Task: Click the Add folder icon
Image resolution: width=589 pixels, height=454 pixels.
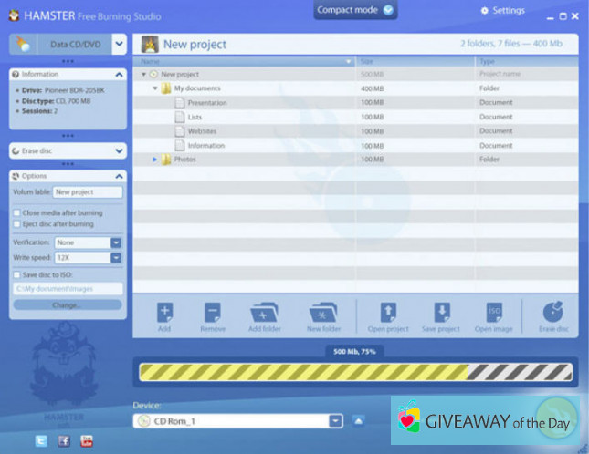Action: click(x=265, y=315)
